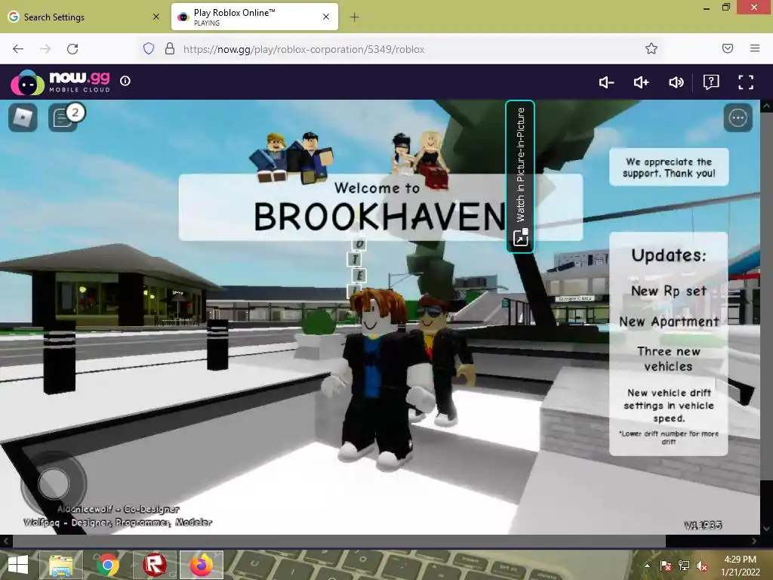Click the now.gg info circle icon
773x580 pixels.
pyautogui.click(x=125, y=81)
